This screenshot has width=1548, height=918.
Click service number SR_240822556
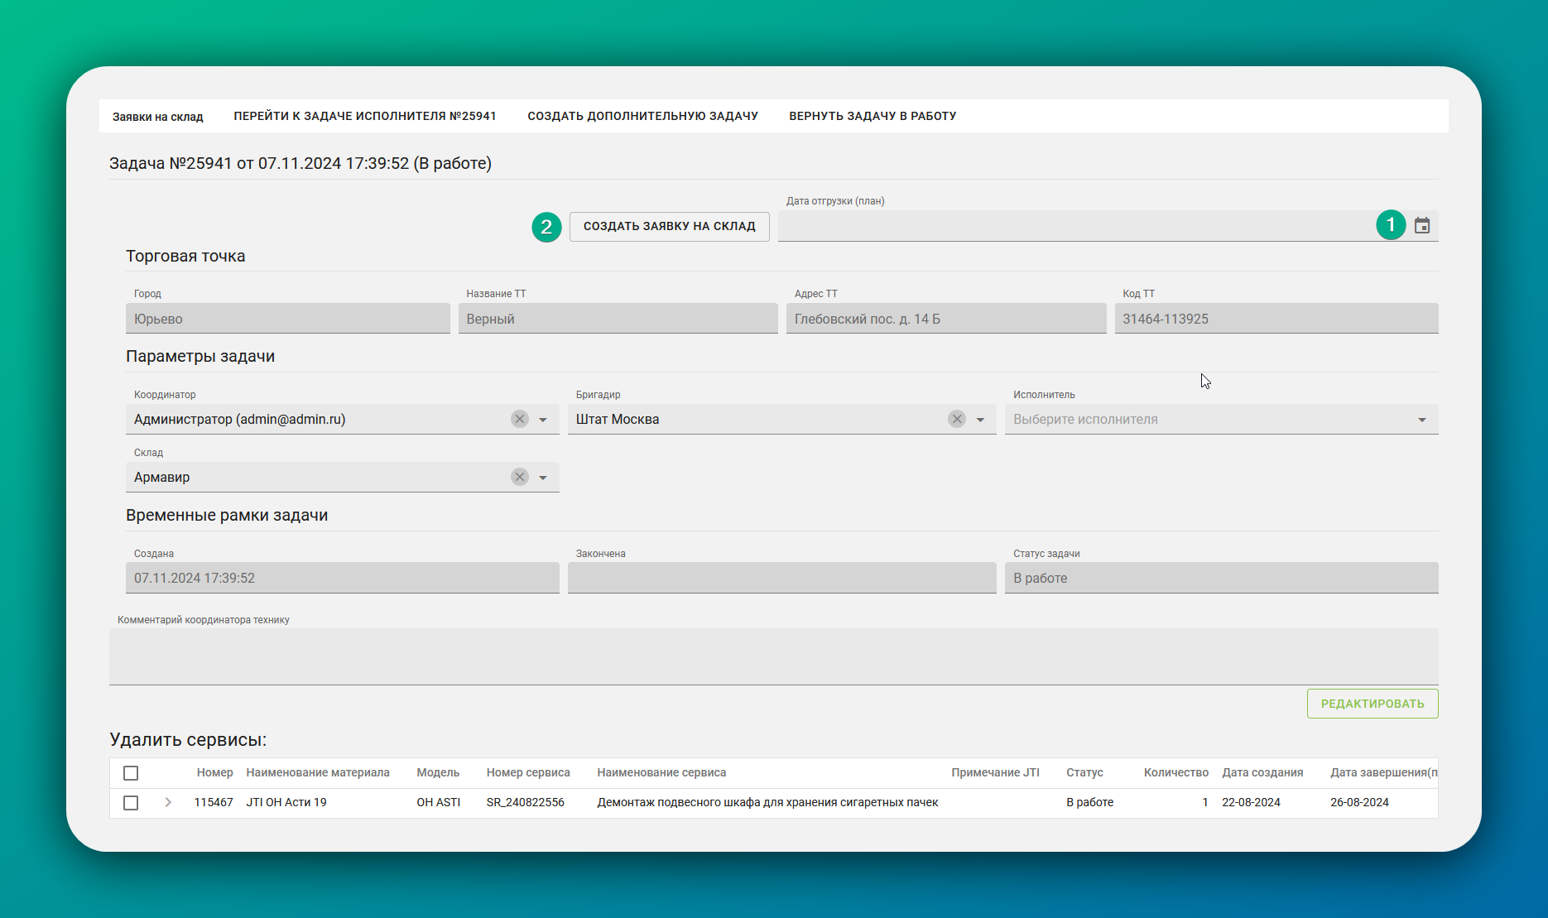click(x=526, y=802)
